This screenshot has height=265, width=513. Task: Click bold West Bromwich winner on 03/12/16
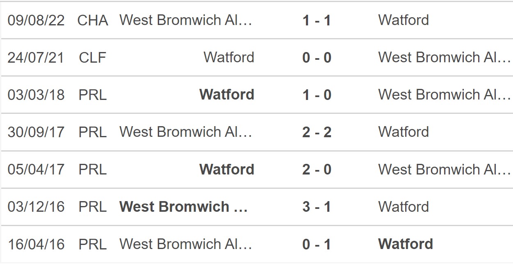coord(183,206)
